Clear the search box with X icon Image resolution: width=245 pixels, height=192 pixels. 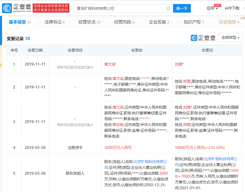[168, 8]
